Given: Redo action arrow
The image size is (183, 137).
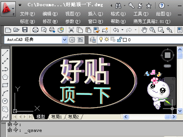Looking at the screenshot, I should coord(129,30).
